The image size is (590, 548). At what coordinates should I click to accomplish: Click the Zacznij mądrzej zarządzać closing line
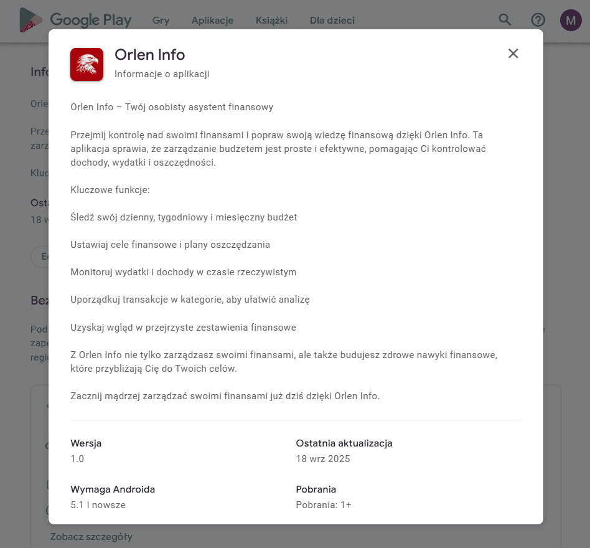[x=225, y=396]
